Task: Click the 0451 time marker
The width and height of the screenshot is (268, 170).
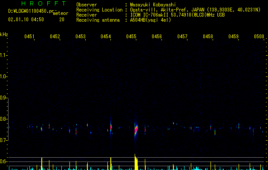Action: [x=29, y=37]
